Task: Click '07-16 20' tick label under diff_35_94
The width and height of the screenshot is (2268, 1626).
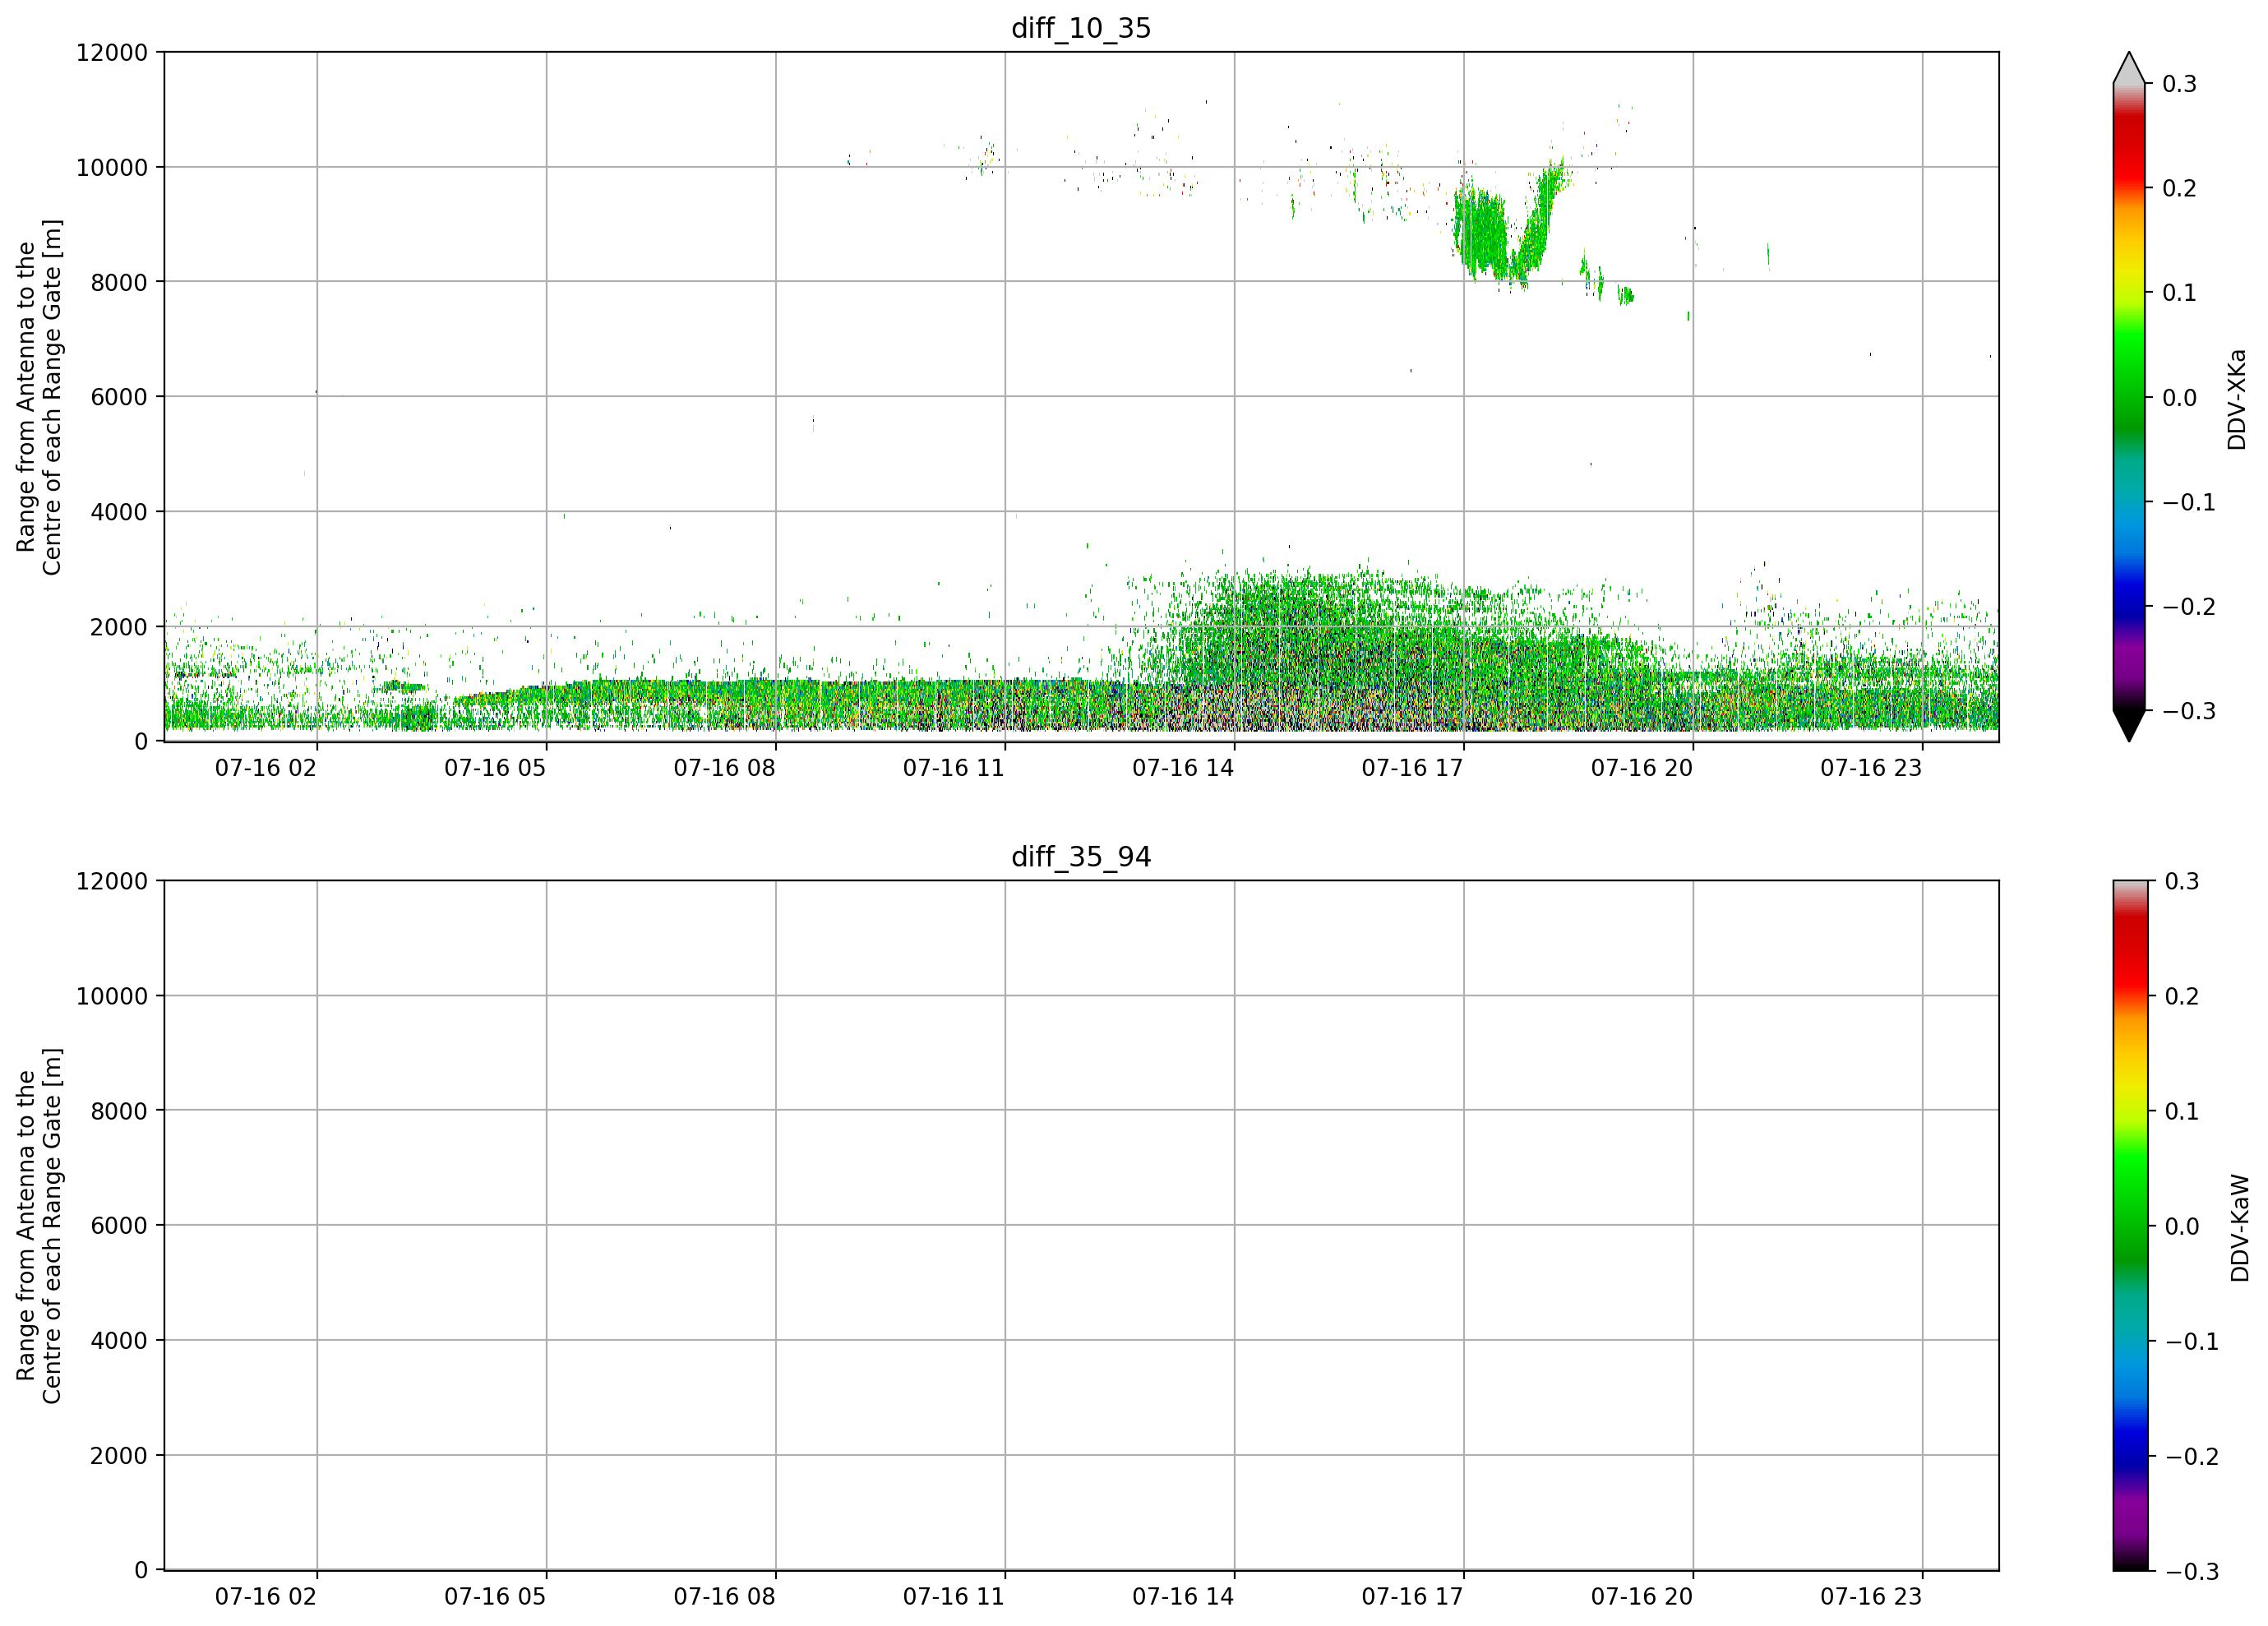Action: 1642,1596
